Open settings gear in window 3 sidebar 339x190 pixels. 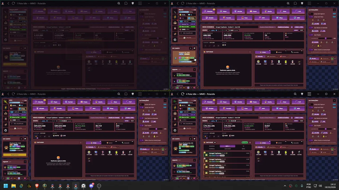pyautogui.click(x=6, y=130)
